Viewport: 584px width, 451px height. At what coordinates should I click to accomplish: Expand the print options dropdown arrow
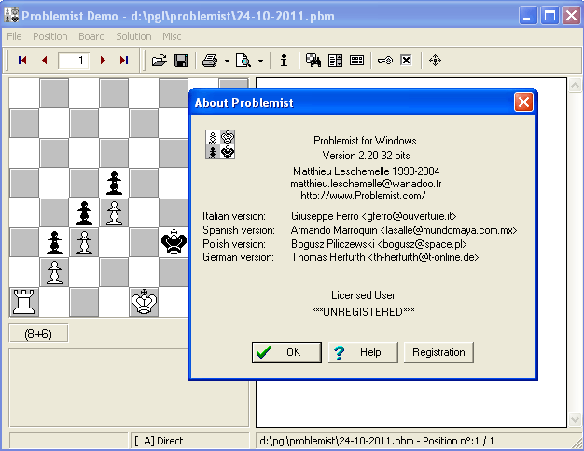click(x=227, y=61)
